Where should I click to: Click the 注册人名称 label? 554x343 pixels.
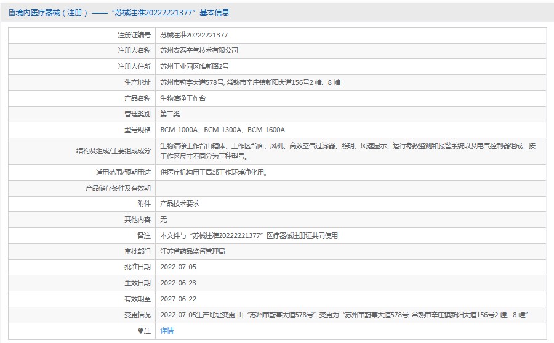[x=134, y=50]
